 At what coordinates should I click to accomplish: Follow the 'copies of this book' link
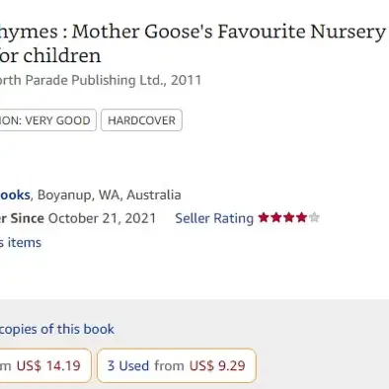click(57, 329)
